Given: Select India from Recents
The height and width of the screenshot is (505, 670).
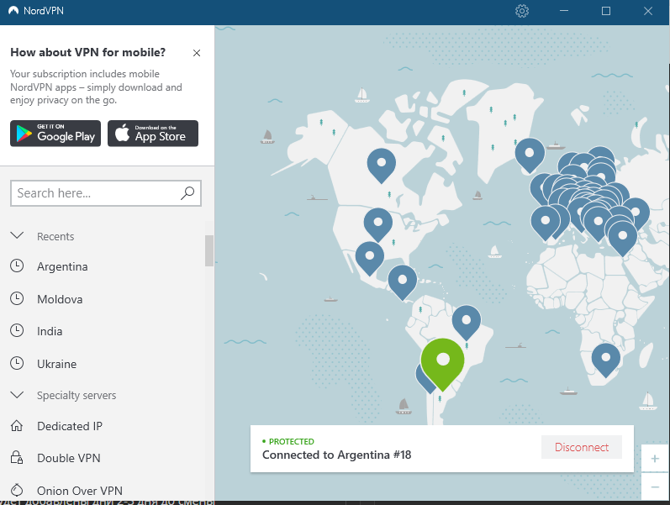Looking at the screenshot, I should pos(50,331).
